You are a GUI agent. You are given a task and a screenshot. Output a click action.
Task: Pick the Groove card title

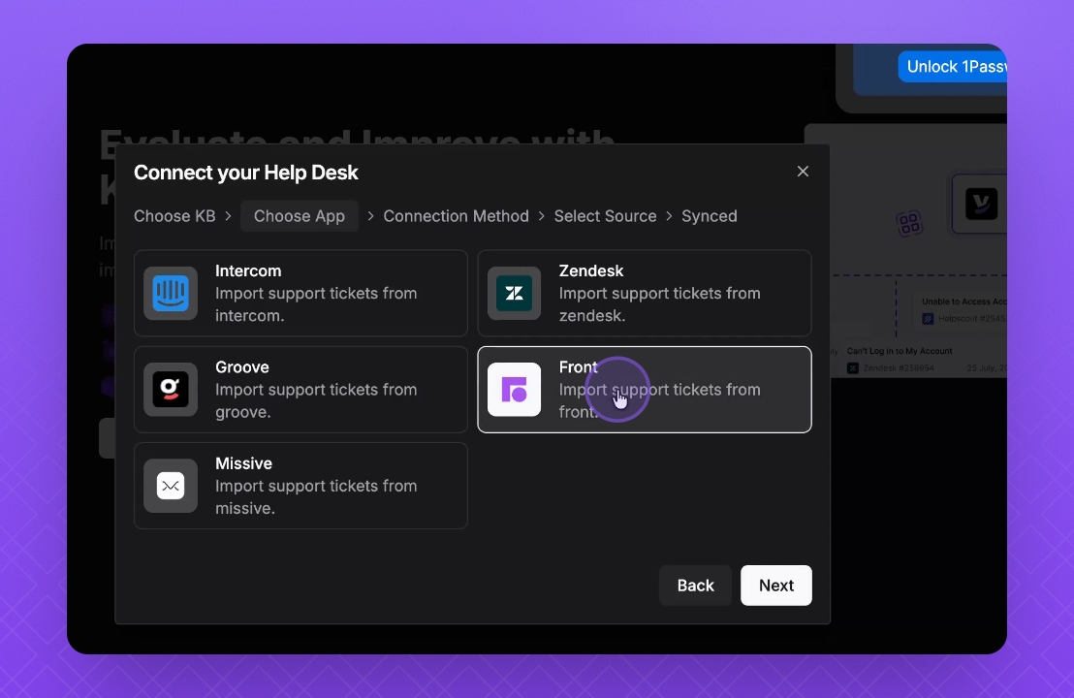(x=241, y=367)
